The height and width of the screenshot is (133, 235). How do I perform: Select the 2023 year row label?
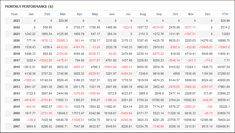[x=16, y=21]
